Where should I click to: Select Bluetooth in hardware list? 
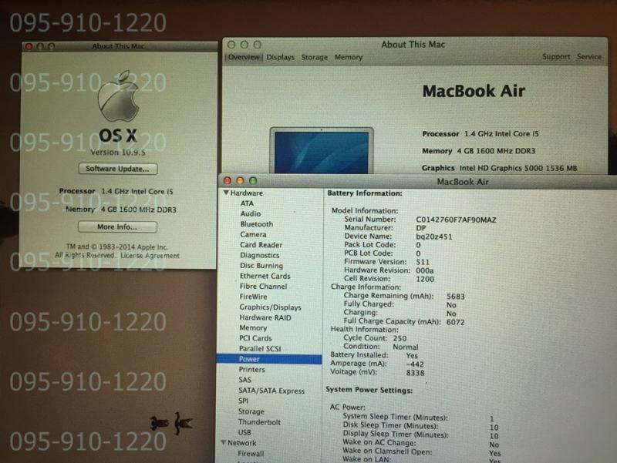pyautogui.click(x=257, y=224)
